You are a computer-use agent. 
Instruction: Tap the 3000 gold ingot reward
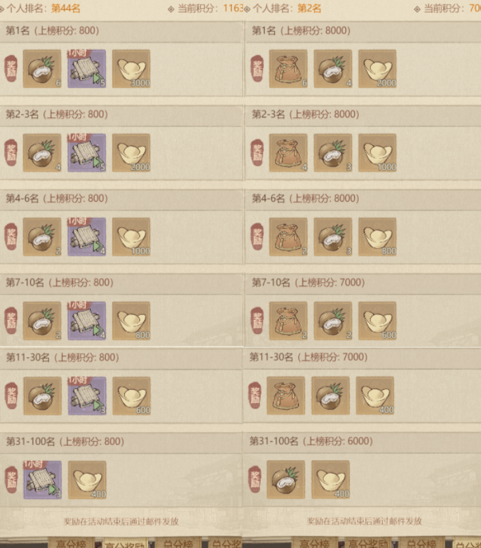tap(131, 68)
